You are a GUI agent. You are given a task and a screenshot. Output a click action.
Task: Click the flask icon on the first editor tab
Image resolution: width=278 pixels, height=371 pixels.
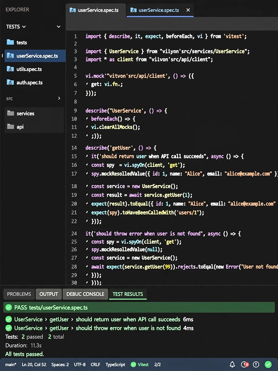pyautogui.click(x=73, y=10)
